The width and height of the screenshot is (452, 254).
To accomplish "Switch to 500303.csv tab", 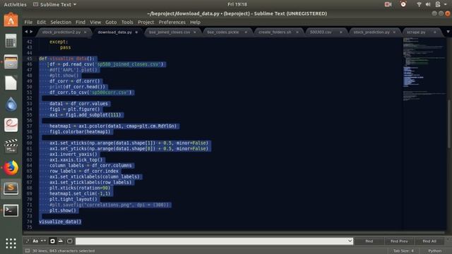I will [321, 32].
